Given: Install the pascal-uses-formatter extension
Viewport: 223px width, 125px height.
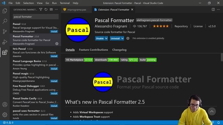Looking at the screenshot, I should pos(54,118).
